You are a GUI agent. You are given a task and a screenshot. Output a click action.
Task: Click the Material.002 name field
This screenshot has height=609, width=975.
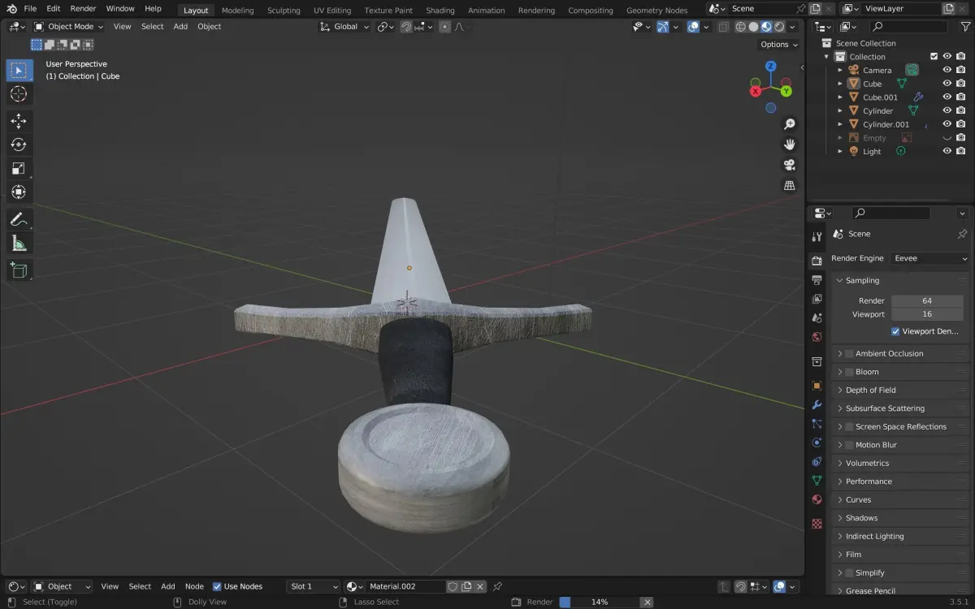(405, 586)
